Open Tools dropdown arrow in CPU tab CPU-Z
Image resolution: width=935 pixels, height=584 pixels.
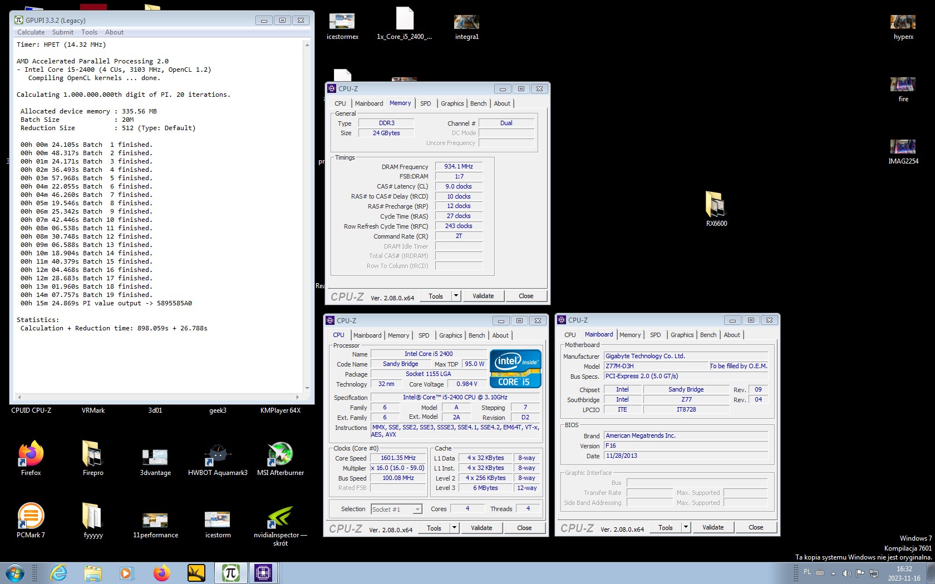coord(454,528)
